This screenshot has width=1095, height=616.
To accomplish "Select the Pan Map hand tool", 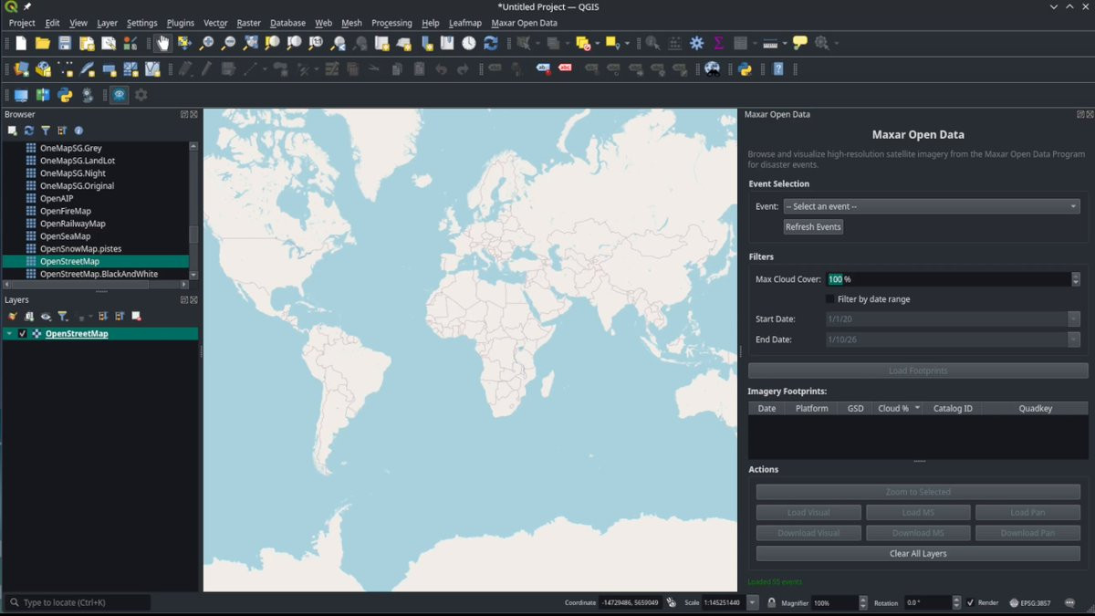I will point(162,43).
